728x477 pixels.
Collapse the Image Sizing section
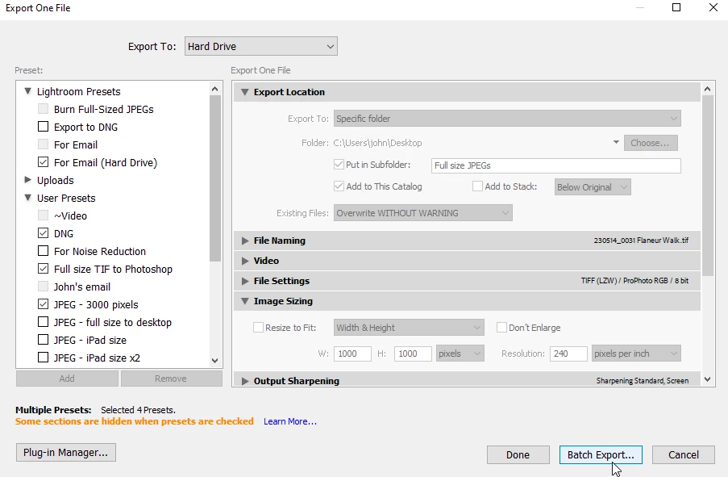pos(244,301)
